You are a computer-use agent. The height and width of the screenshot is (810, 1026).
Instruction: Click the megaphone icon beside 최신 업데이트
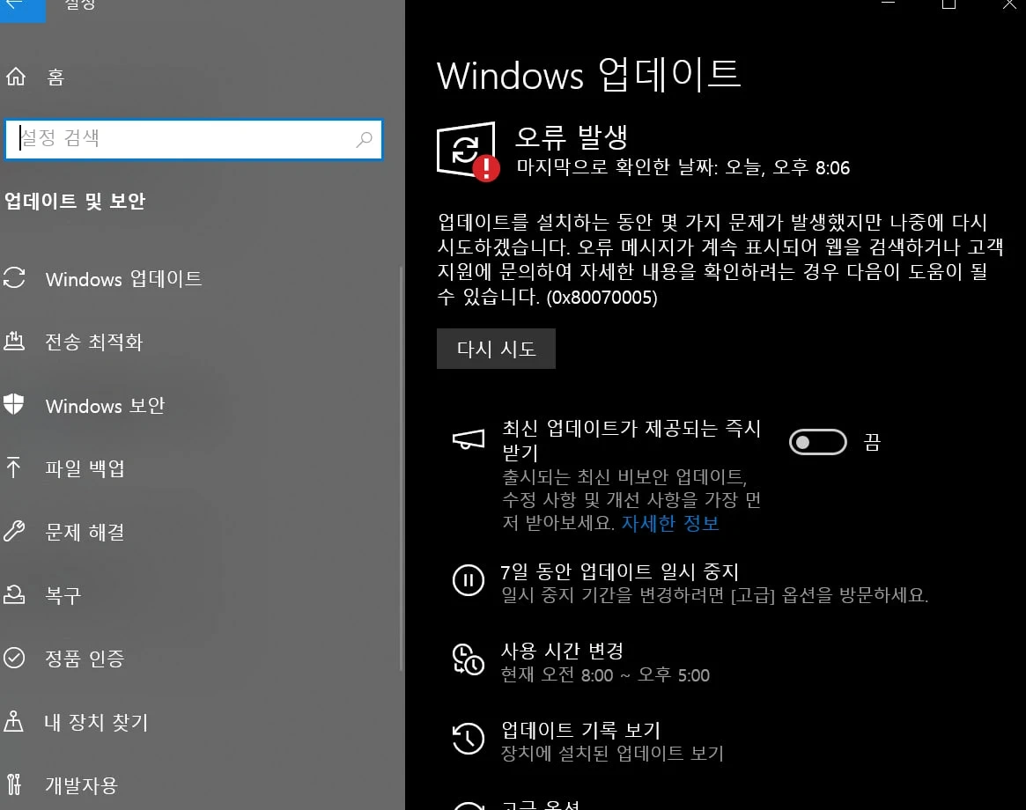tap(469, 439)
